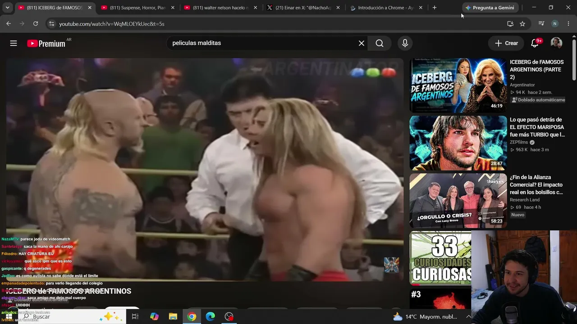Switch to the 'Einar en X' tab
Screen dimensions: 577x324
(303, 8)
